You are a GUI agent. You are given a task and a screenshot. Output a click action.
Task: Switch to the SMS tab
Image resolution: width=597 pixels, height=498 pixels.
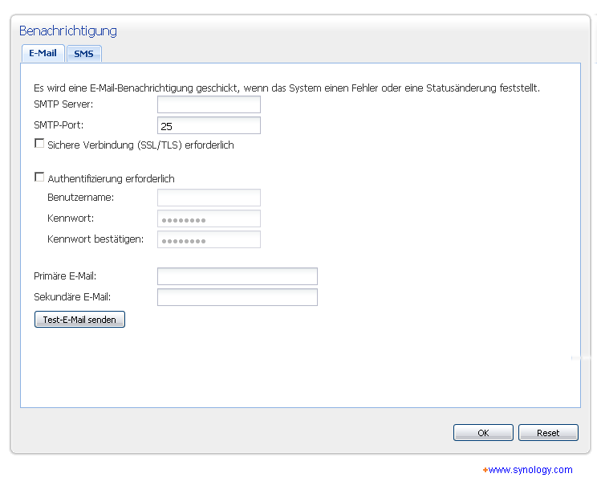click(x=84, y=53)
